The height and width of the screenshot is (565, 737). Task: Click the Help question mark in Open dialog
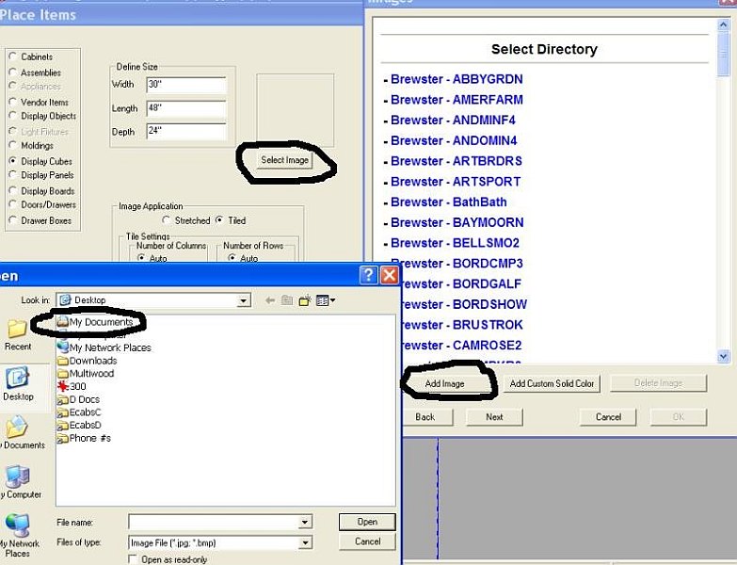tap(369, 275)
